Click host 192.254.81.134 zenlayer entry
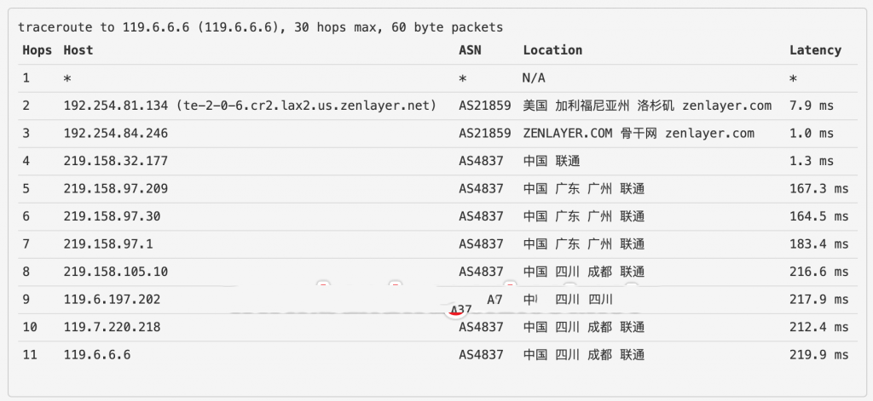This screenshot has height=401, width=873. [x=250, y=106]
